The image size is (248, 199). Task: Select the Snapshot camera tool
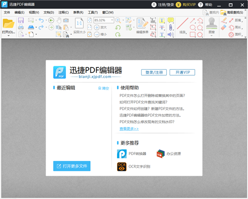pyautogui.click(x=66, y=20)
